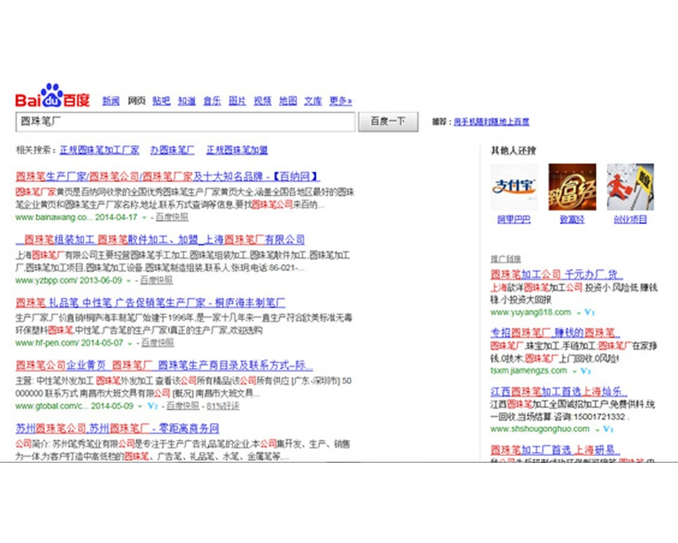Switch to the 视频 tab

262,101
